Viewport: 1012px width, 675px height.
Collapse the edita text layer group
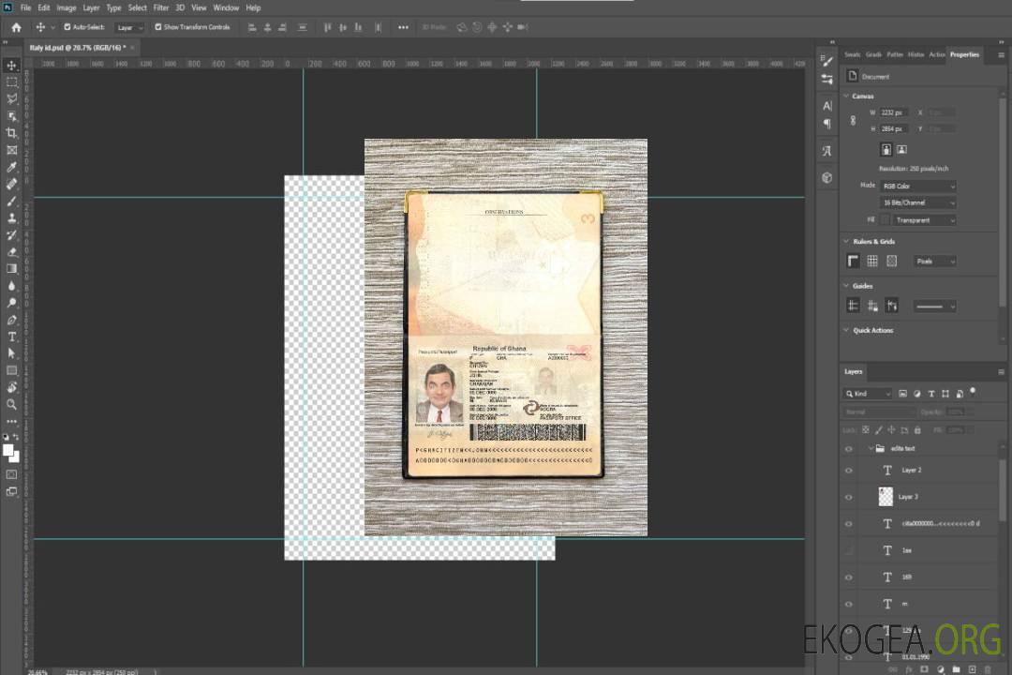pos(870,449)
